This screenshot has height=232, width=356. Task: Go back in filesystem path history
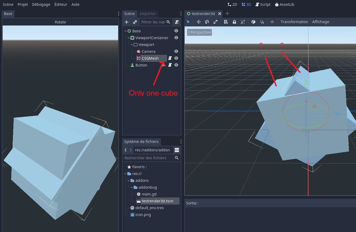126,150
